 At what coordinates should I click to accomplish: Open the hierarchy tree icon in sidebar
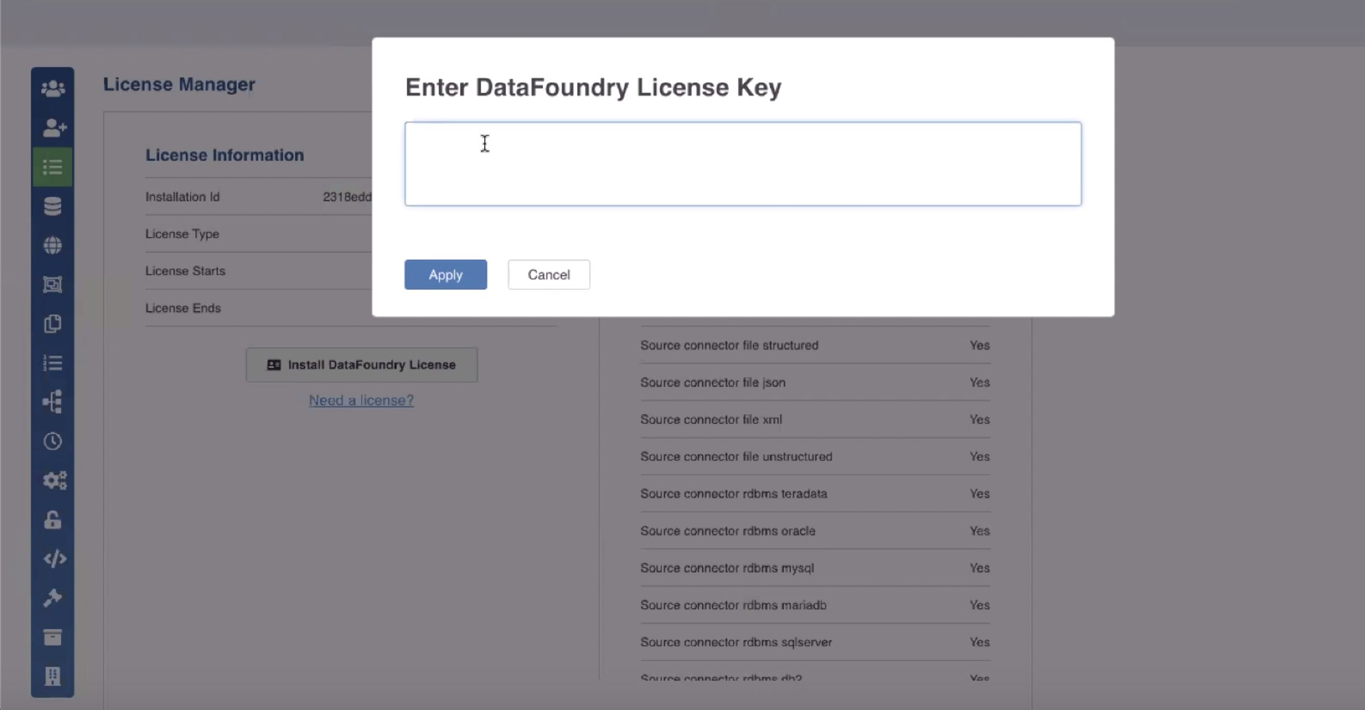click(x=53, y=402)
